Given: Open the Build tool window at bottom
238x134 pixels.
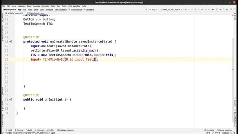Looking at the screenshot, I should point(29,130).
